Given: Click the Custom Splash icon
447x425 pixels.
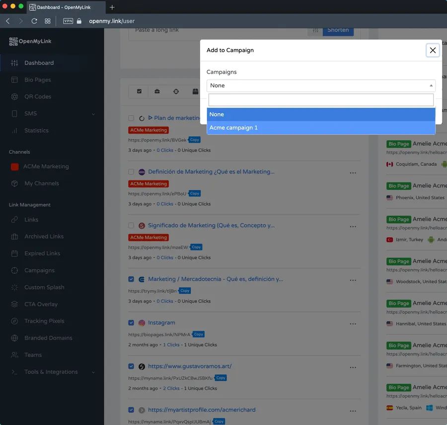Looking at the screenshot, I should tap(14, 287).
